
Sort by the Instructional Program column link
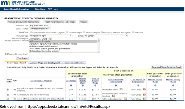coord(41,81)
